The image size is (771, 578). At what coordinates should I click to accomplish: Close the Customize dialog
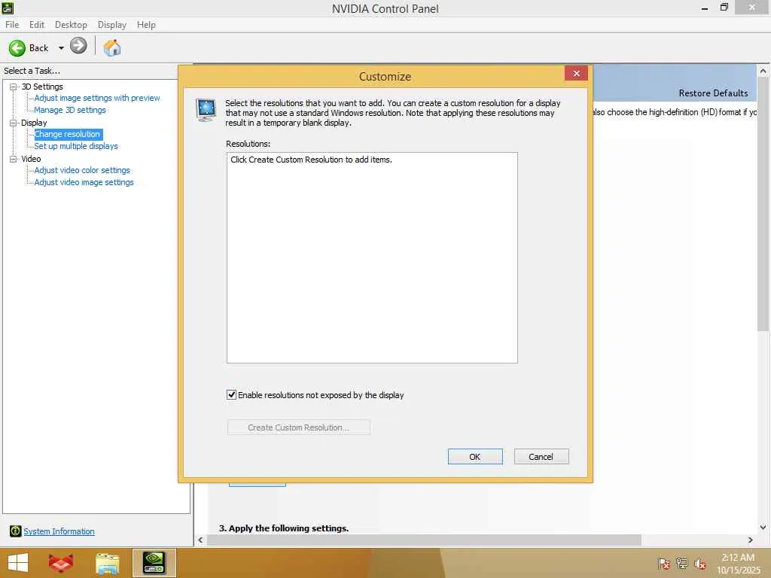click(576, 73)
